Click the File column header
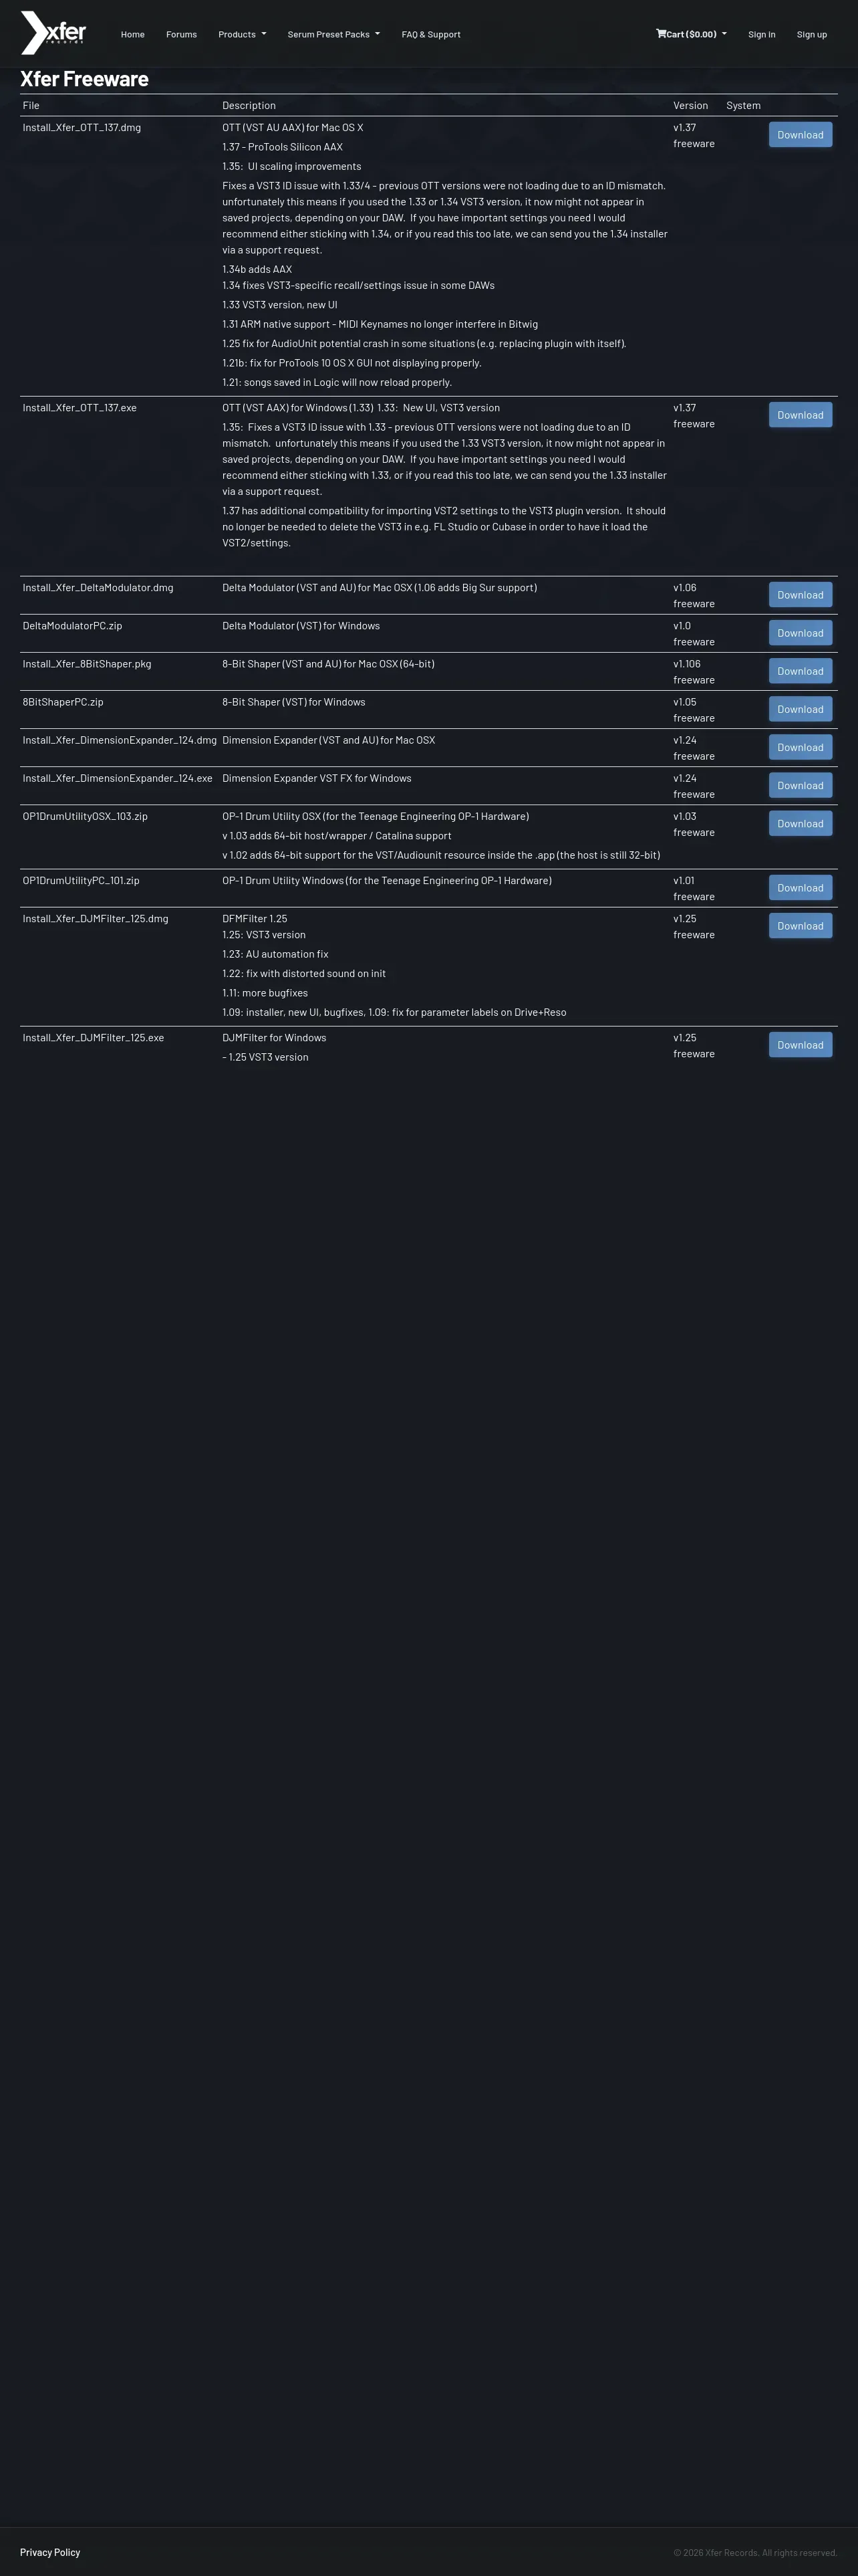 tap(31, 105)
